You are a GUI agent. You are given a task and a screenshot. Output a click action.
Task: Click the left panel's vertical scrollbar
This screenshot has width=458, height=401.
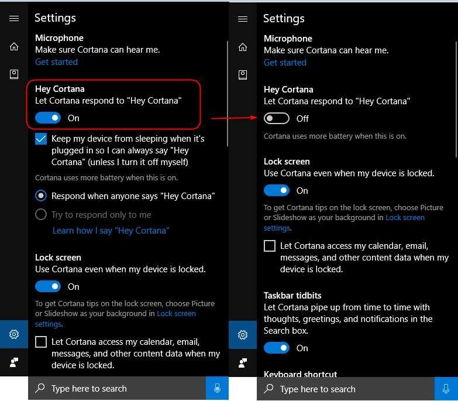click(228, 94)
